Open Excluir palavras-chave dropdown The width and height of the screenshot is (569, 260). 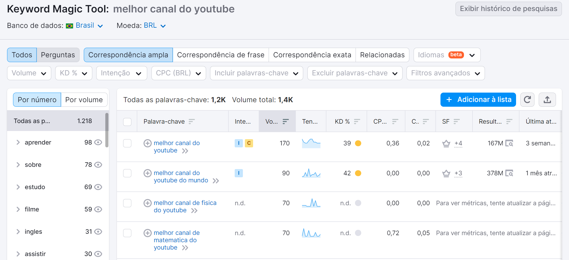click(355, 73)
